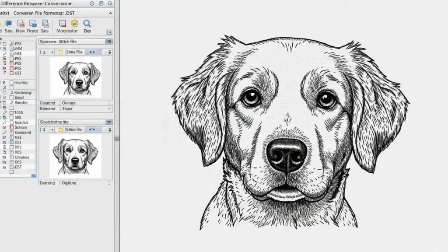Select the lower dog preview thumbnail
The width and height of the screenshot is (448, 252).
tap(75, 156)
